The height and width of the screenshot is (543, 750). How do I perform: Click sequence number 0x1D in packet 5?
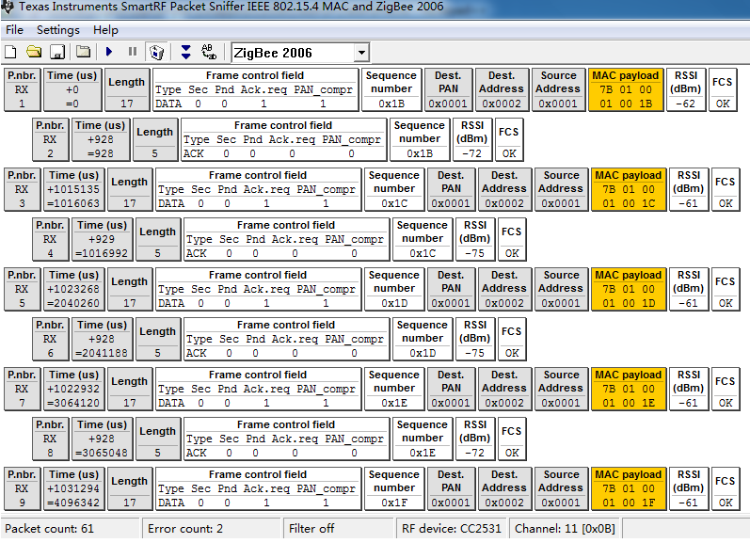(x=394, y=289)
